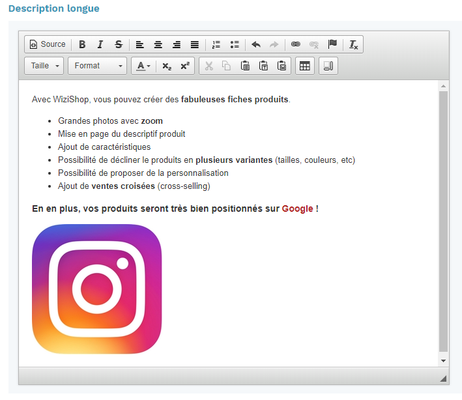Justify the text
Screen dimensions: 462x400
(x=195, y=44)
